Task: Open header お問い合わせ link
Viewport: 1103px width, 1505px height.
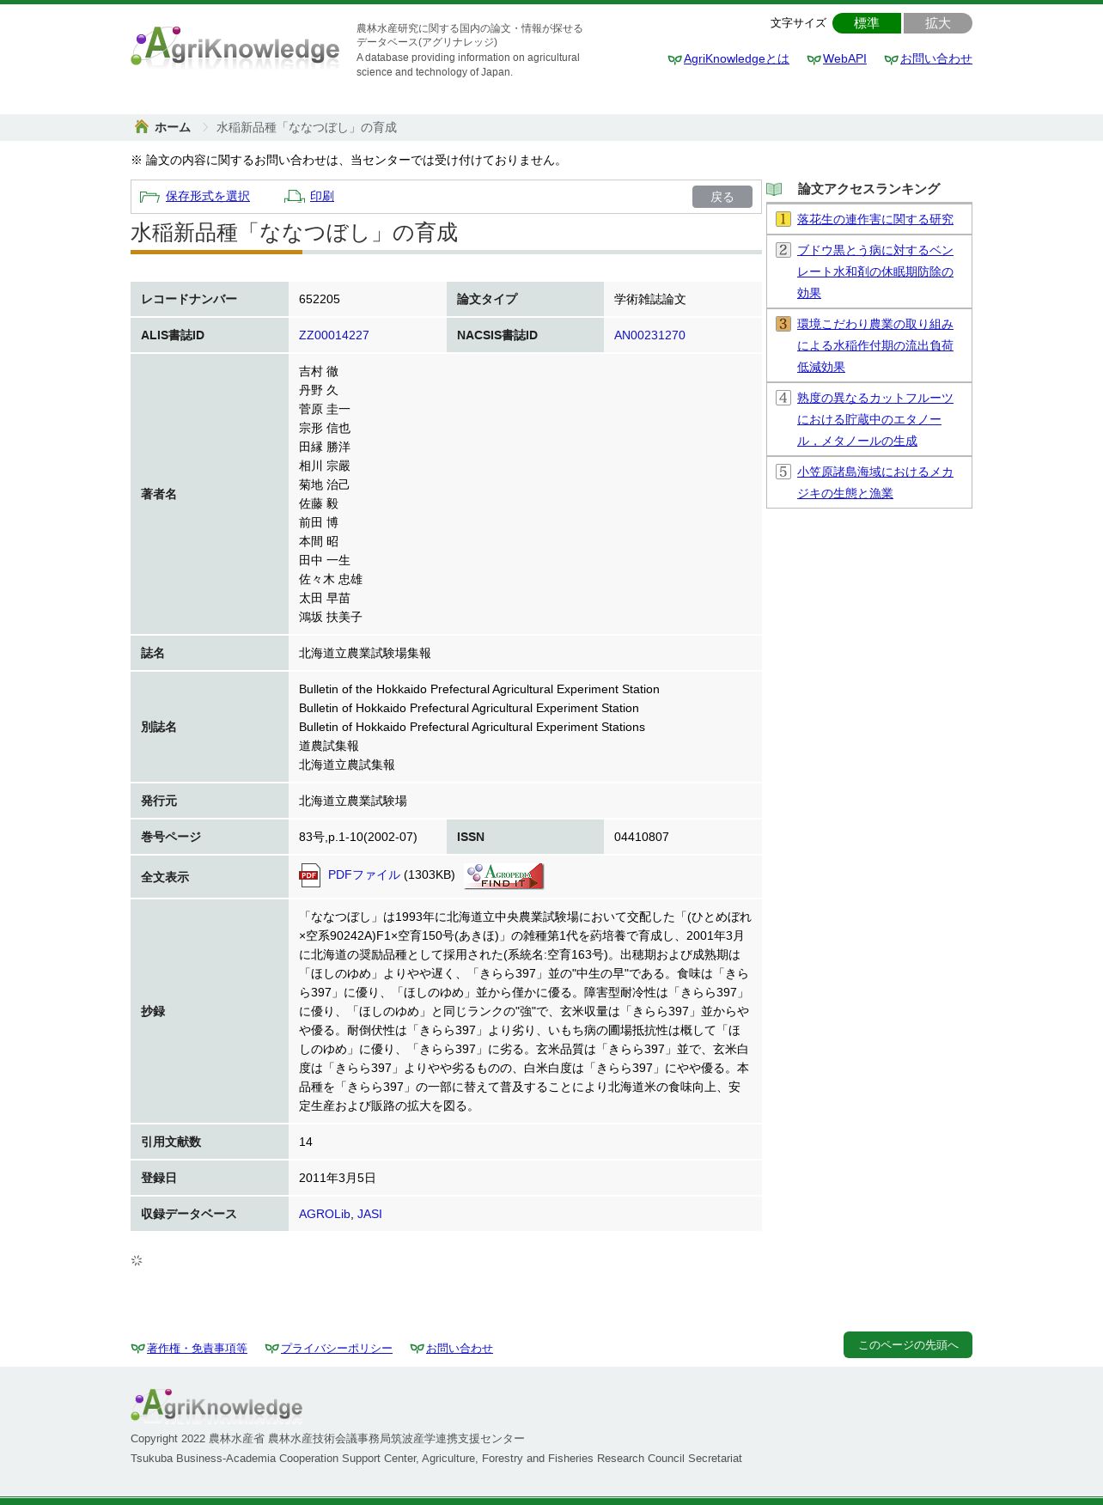Action: coord(936,59)
